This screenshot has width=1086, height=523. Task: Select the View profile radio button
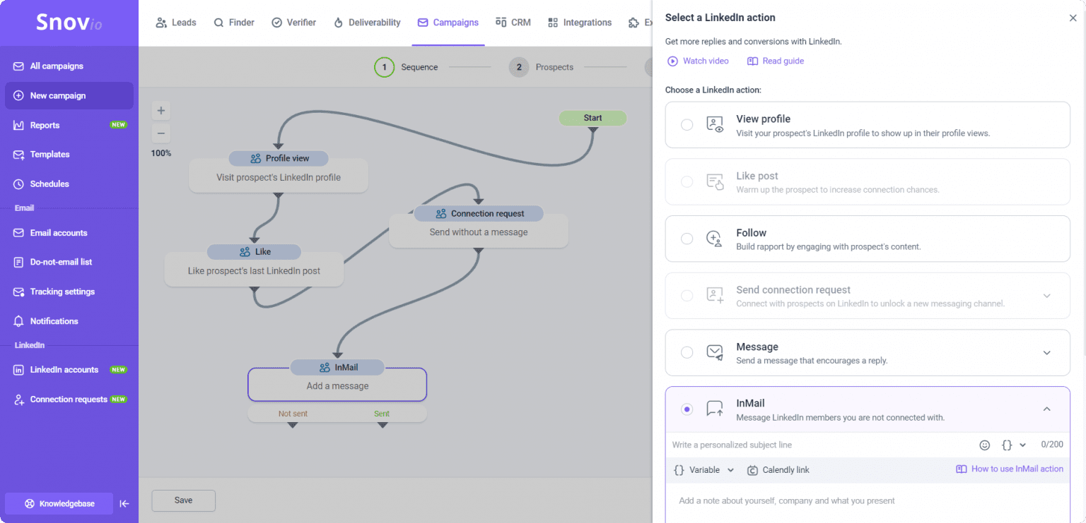(x=687, y=125)
